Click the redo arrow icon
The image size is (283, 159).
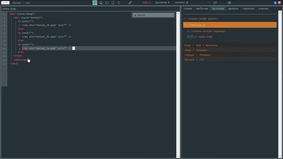(215, 3)
